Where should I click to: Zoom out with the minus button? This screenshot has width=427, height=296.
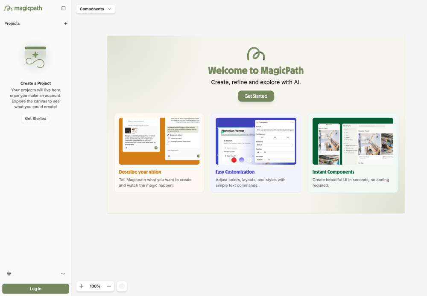(x=109, y=286)
